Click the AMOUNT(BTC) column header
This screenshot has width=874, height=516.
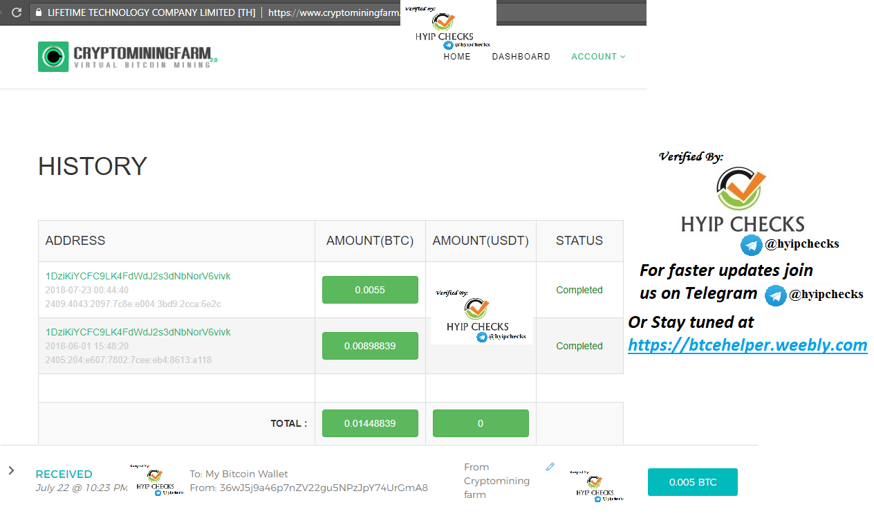point(370,241)
